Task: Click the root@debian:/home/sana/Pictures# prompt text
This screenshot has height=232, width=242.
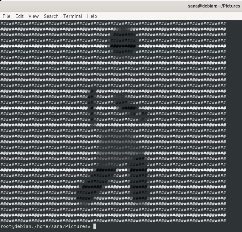Action: tap(45, 226)
